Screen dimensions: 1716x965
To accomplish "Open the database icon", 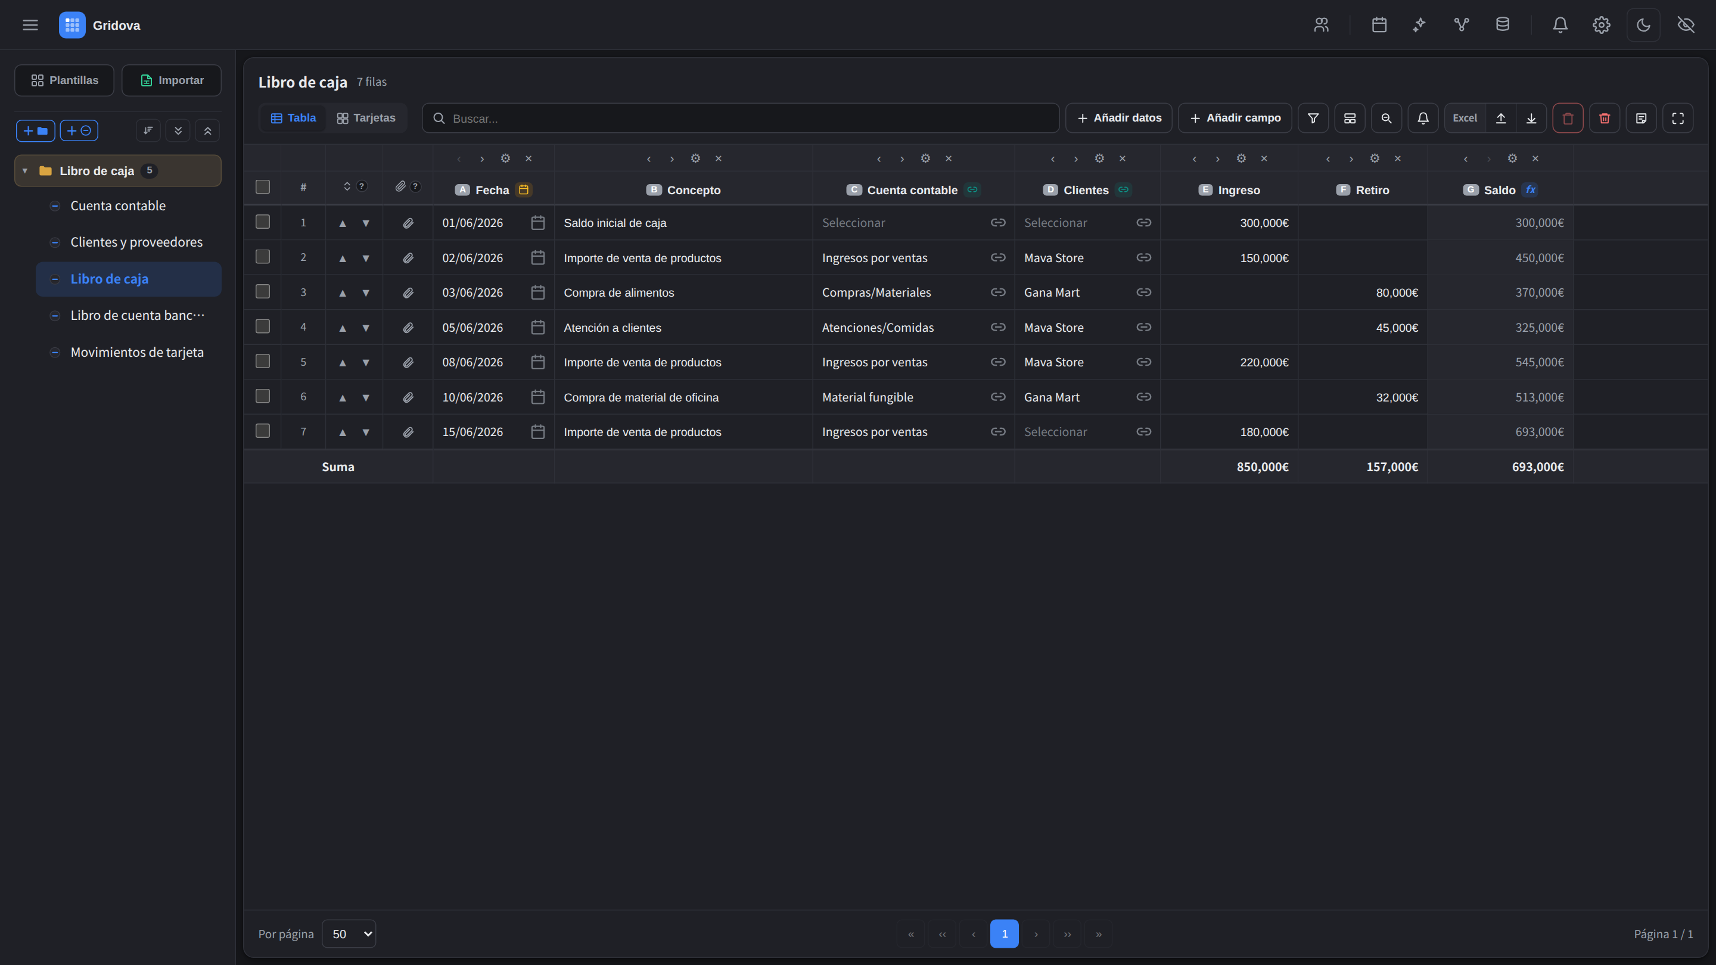I will point(1503,24).
